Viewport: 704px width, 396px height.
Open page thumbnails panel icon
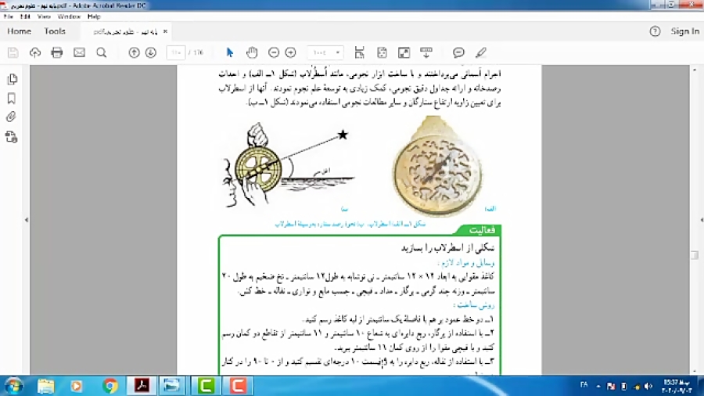(x=12, y=80)
